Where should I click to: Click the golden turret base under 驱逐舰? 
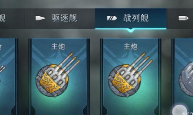tap(50, 83)
